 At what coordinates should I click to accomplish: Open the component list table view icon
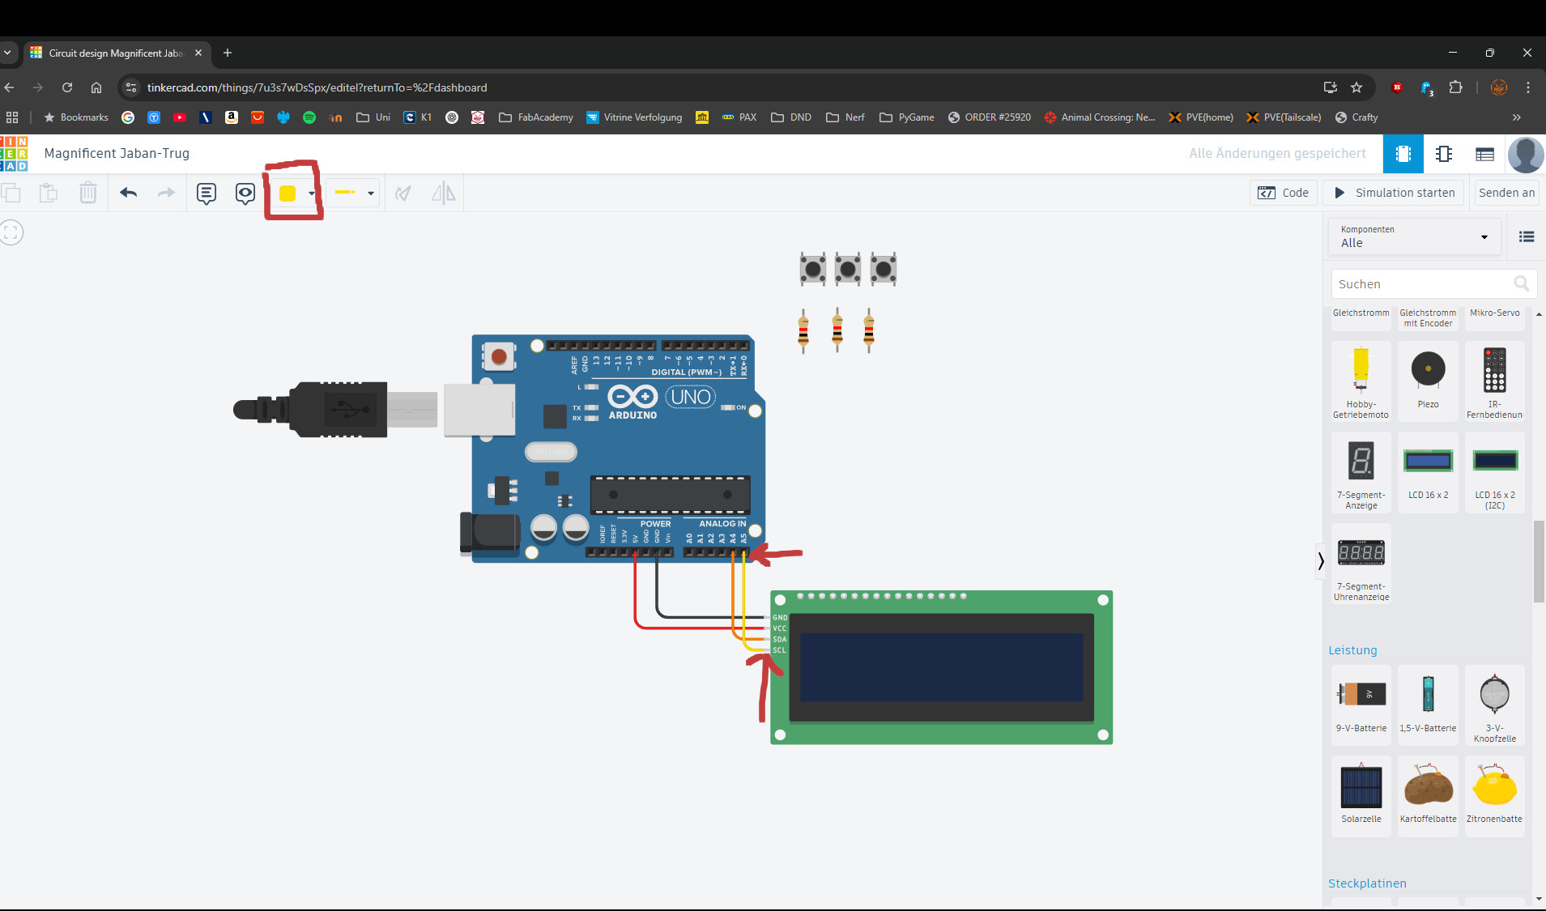(x=1484, y=154)
